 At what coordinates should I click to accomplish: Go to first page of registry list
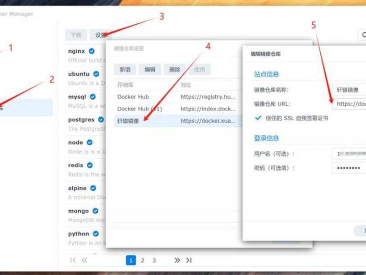pos(73,260)
